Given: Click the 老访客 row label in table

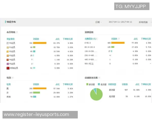Looking at the screenshot, I should [x=112, y=96].
